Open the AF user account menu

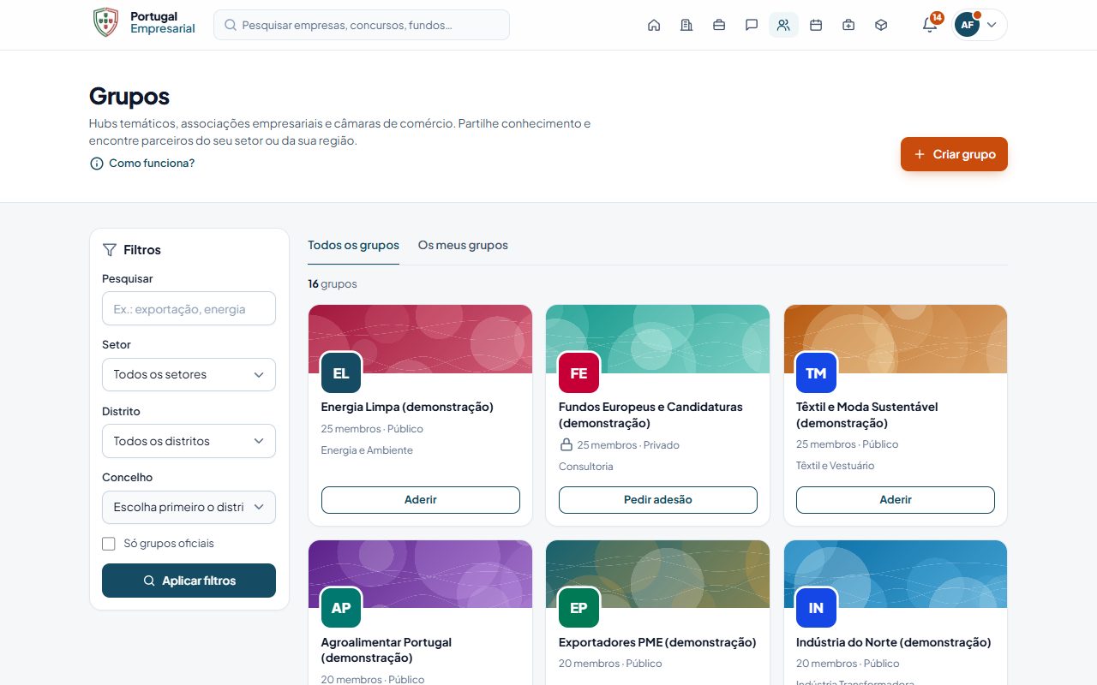click(980, 25)
